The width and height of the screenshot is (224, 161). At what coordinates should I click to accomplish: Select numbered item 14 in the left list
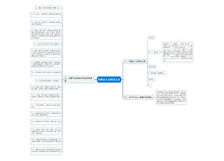pyautogui.click(x=46, y=122)
